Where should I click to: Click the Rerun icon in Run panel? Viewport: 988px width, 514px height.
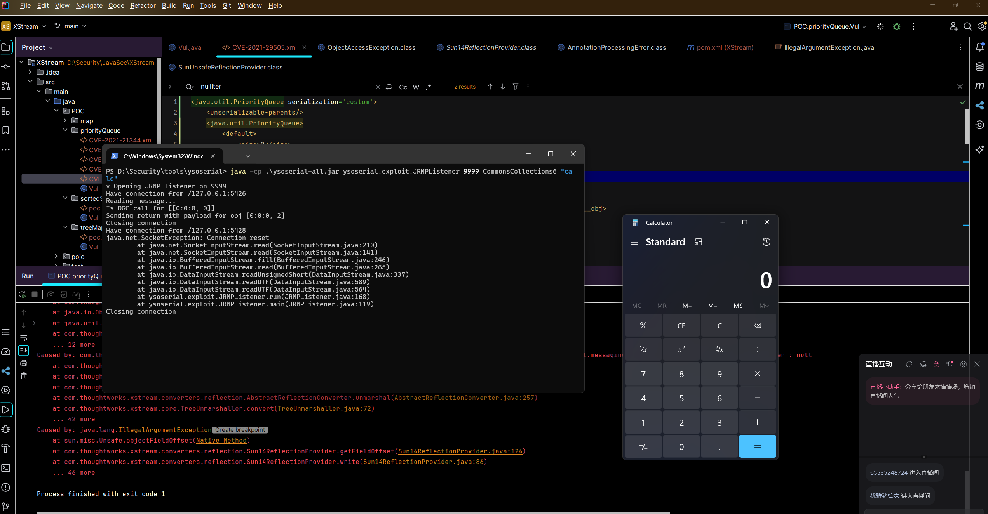pos(22,295)
